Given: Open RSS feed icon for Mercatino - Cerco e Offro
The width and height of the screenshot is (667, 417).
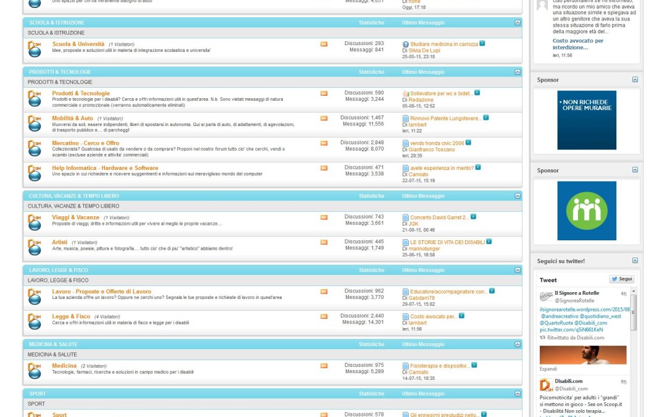Looking at the screenshot, I should pos(324,143).
